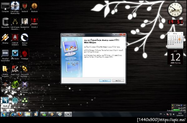
Task: Click the Mini Ninjas setup title bar icon
Action: pyautogui.click(x=62, y=35)
